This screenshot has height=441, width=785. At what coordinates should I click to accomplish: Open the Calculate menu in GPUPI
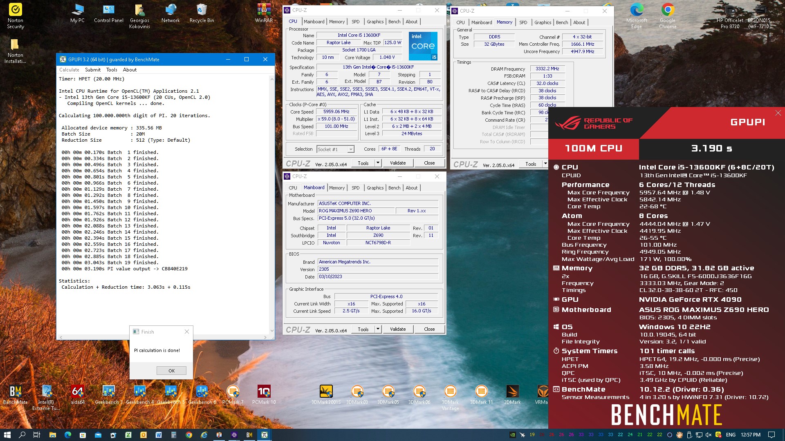coord(69,70)
